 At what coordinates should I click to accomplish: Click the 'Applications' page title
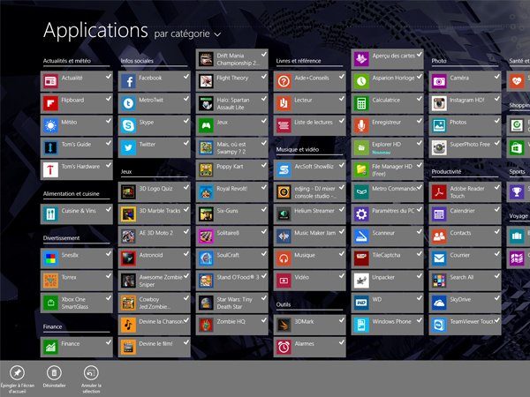(x=95, y=31)
